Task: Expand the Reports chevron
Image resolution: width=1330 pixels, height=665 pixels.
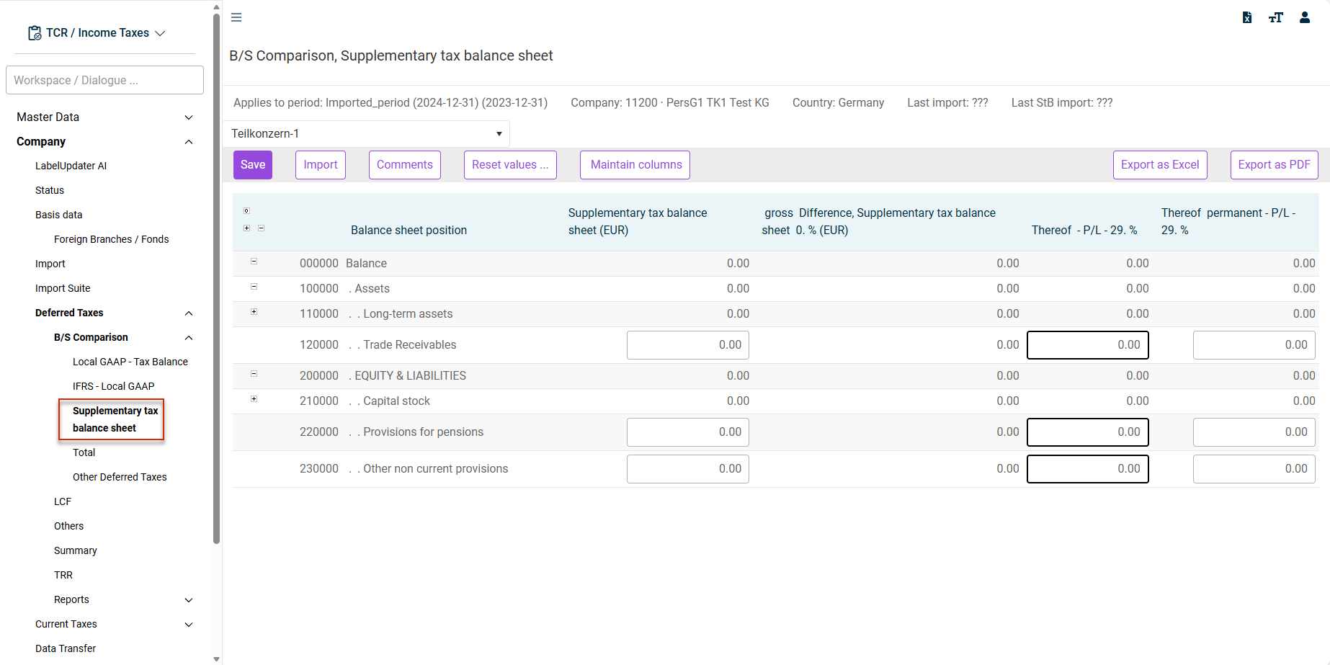Action: pyautogui.click(x=189, y=600)
